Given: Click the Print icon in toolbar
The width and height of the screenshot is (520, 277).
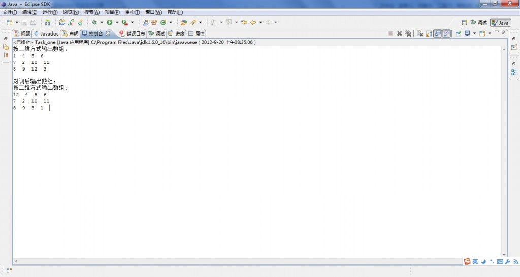Looking at the screenshot, I should click(33, 22).
